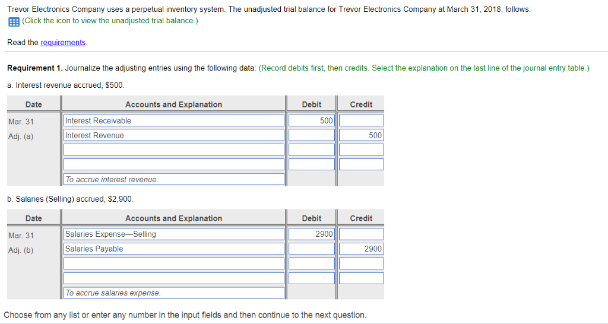Open the requirements link

point(63,43)
